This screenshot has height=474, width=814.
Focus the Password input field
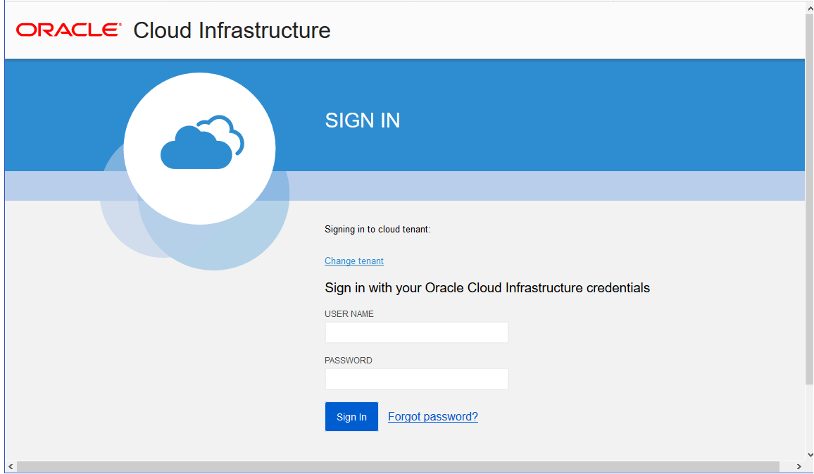[x=416, y=379]
